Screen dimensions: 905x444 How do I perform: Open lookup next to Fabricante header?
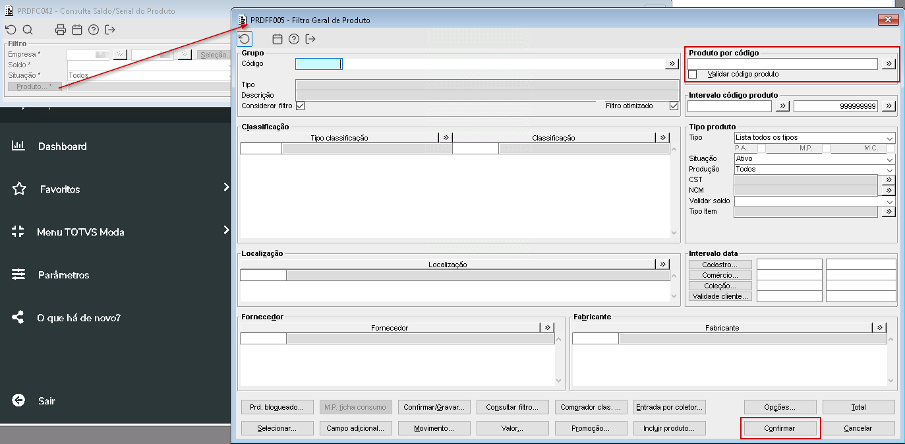pyautogui.click(x=879, y=328)
